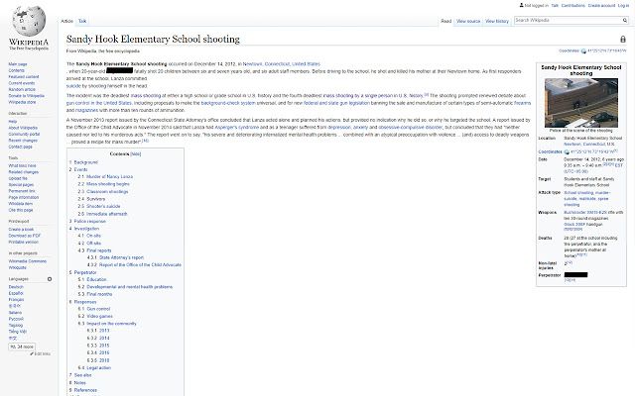Open the Talk tab
The width and height of the screenshot is (635, 396).
pos(82,21)
